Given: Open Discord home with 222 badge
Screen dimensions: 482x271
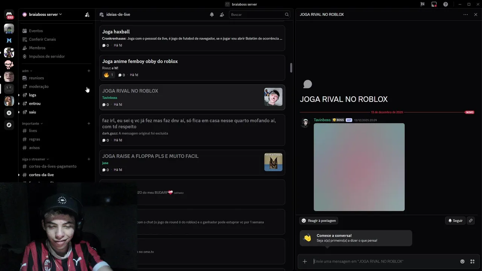Looking at the screenshot, I should click(x=9, y=15).
